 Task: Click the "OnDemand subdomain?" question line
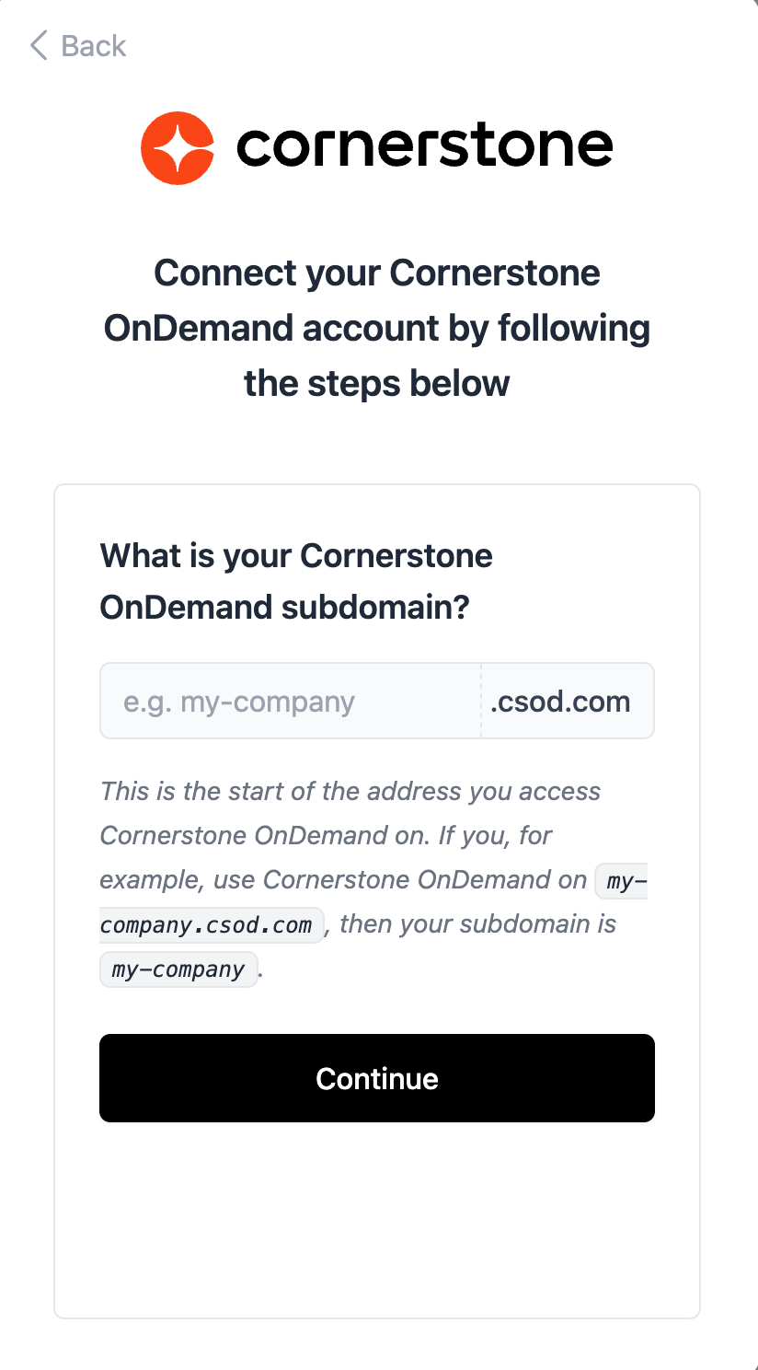point(284,608)
